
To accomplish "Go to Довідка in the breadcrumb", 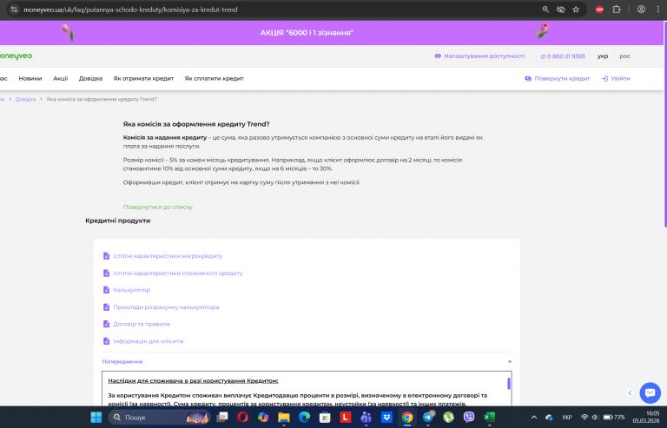I will pyautogui.click(x=25, y=99).
